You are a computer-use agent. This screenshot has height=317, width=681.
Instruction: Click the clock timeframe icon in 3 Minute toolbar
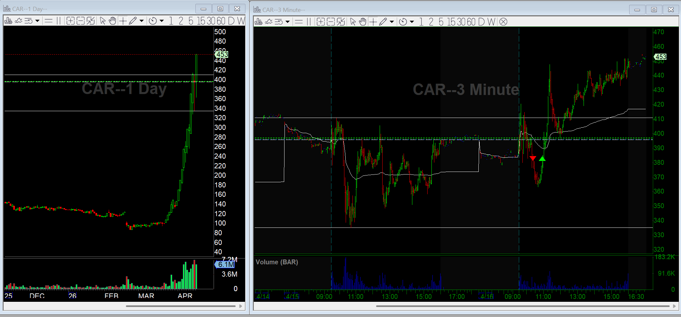(x=403, y=22)
